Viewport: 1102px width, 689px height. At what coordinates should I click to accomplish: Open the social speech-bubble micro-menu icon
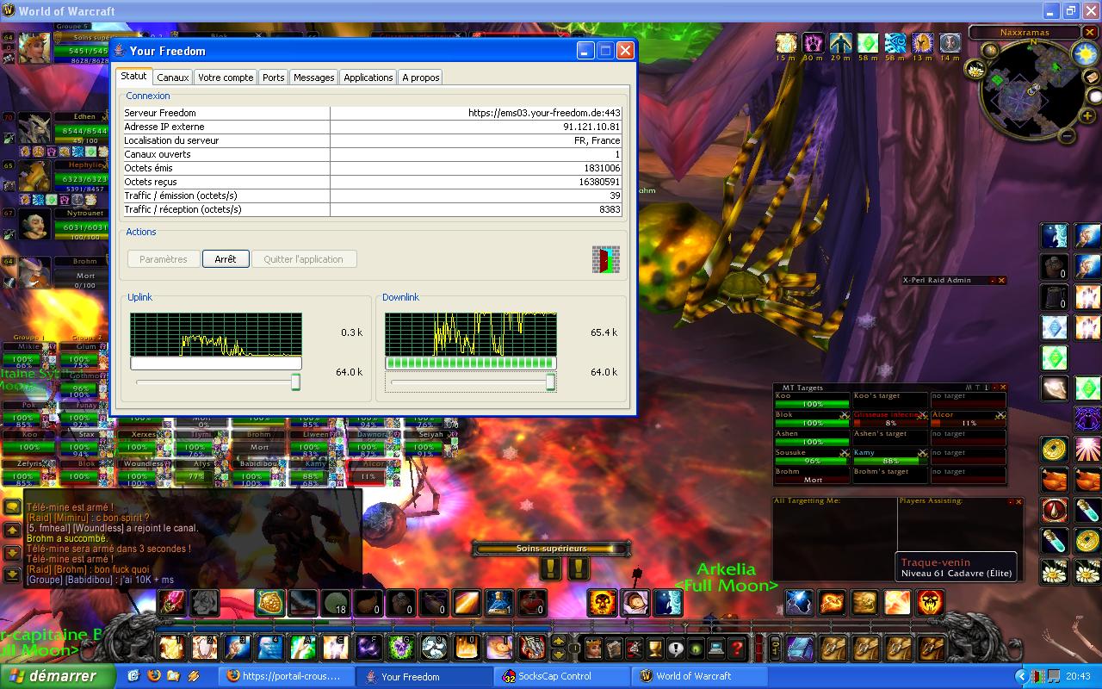(675, 648)
